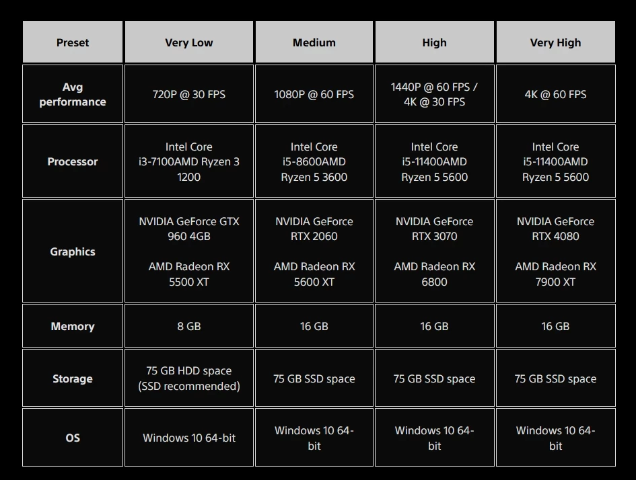The height and width of the screenshot is (480, 636).
Task: Select the Very Low column header
Action: tap(188, 42)
